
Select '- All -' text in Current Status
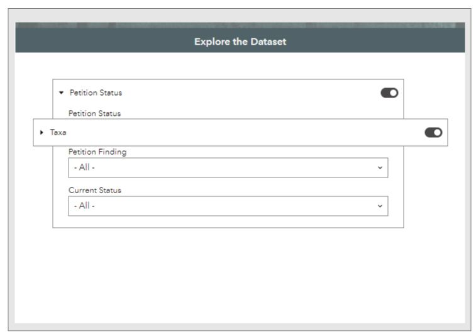click(x=84, y=206)
